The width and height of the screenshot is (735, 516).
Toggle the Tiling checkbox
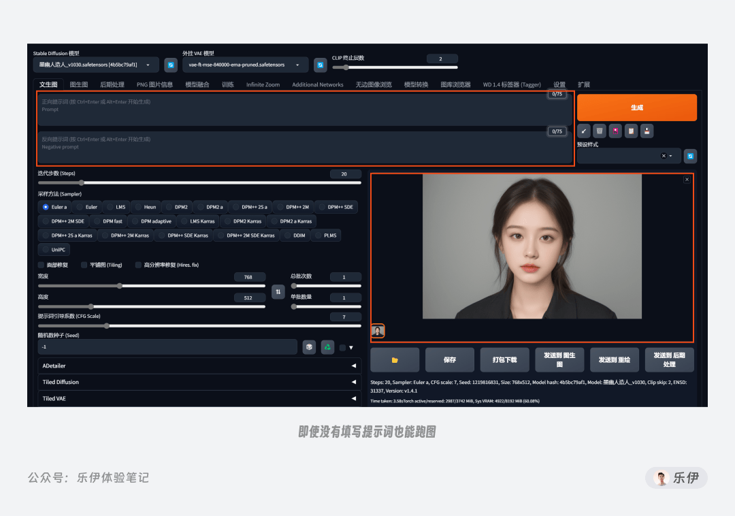point(84,265)
